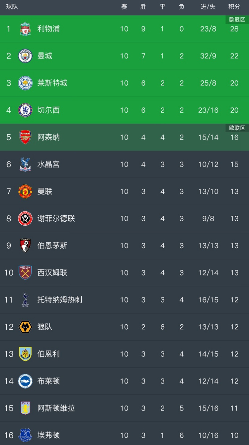
Task: Click the Liverpool club crest icon
Action: (25, 29)
